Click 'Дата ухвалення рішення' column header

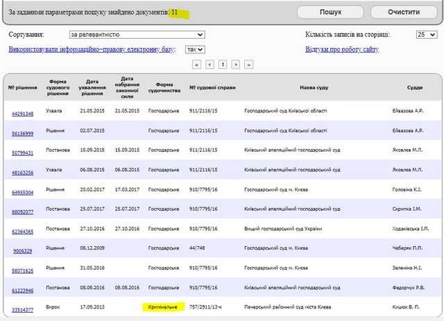coord(92,87)
